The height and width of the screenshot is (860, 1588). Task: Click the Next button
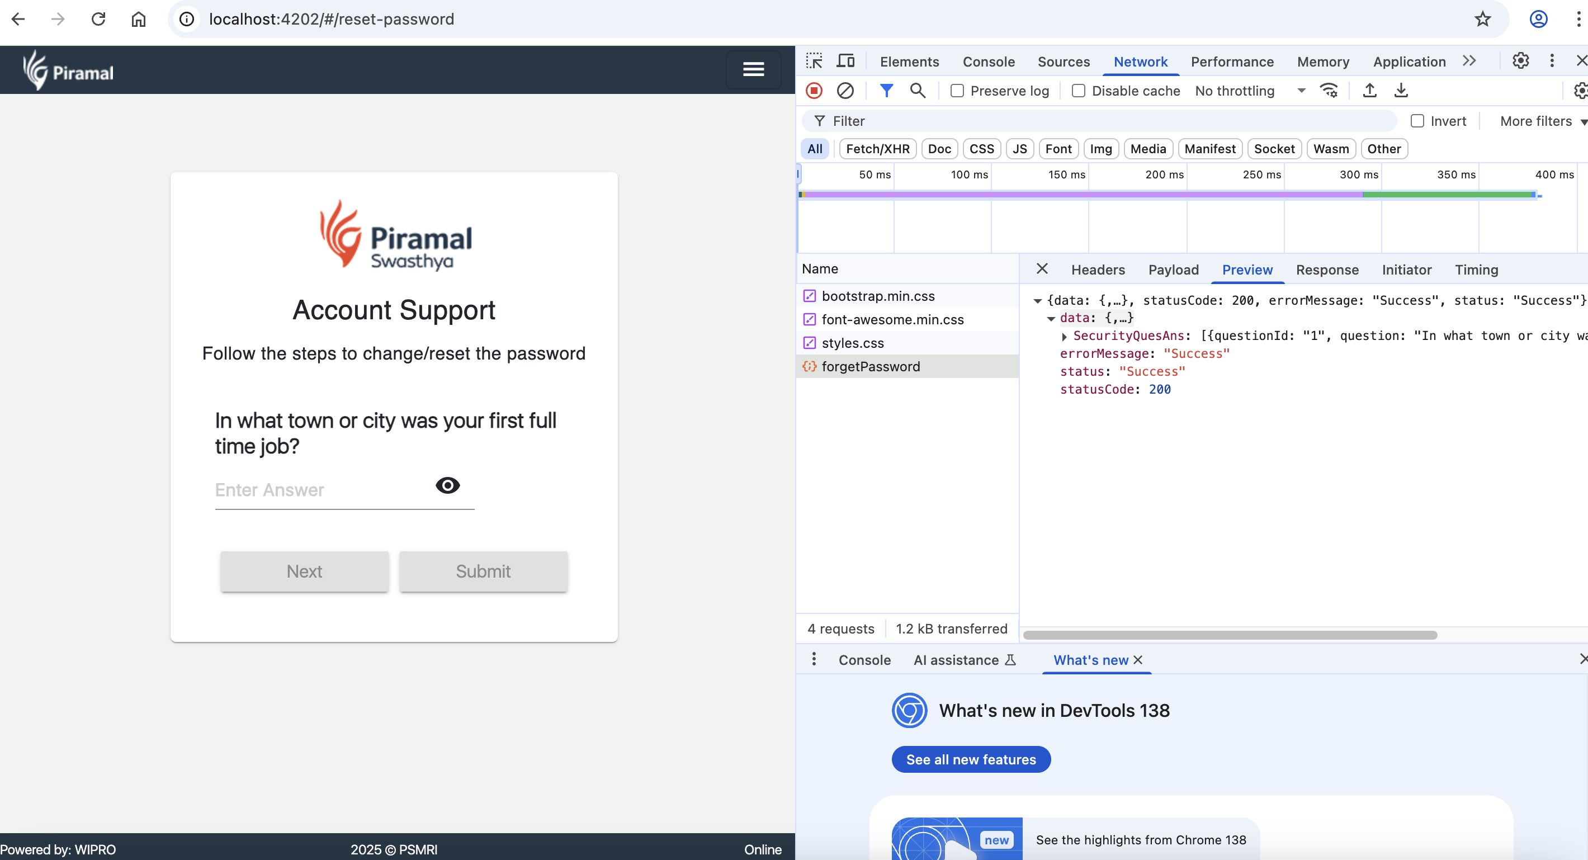(x=305, y=571)
